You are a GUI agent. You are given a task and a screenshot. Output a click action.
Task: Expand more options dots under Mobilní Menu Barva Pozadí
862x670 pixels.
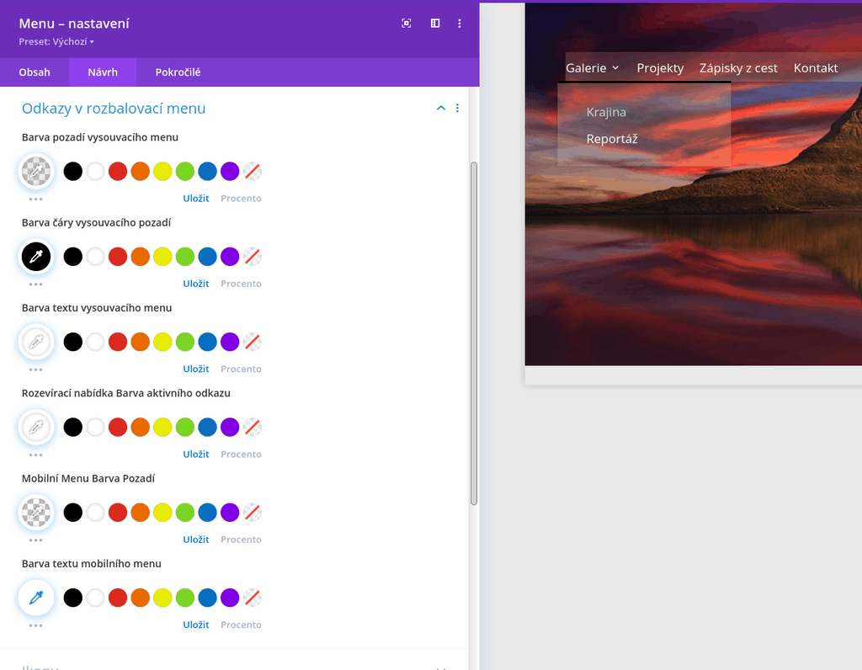35,540
